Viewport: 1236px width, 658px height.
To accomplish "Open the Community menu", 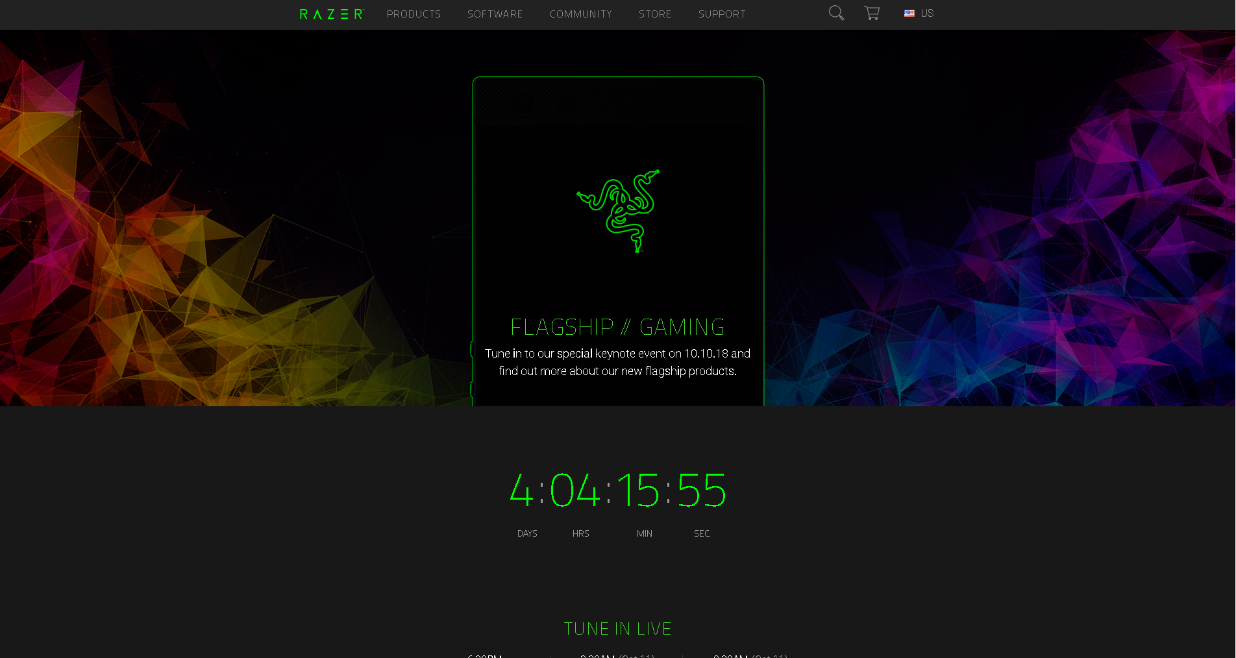I will click(580, 14).
